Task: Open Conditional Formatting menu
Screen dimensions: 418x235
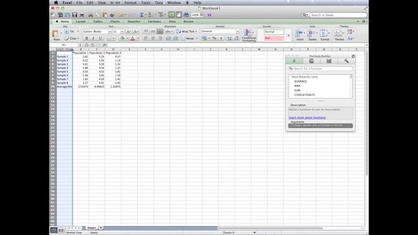Action: point(249,35)
